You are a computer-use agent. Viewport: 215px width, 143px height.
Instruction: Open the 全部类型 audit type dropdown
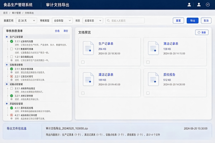click(x=62, y=21)
